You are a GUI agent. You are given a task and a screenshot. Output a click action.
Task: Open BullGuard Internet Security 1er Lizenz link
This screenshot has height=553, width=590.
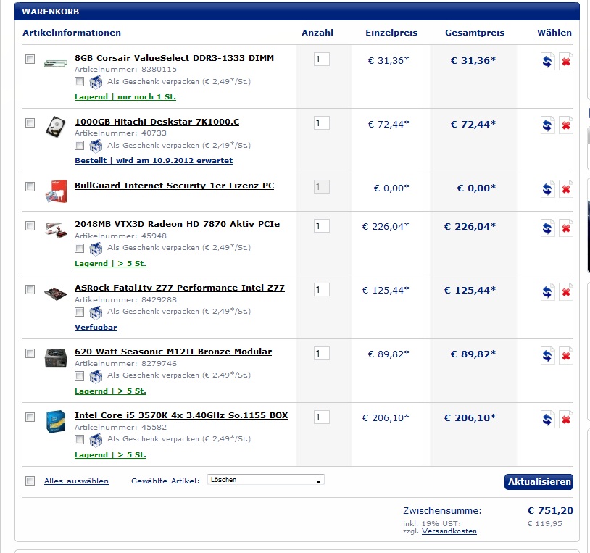click(x=174, y=186)
